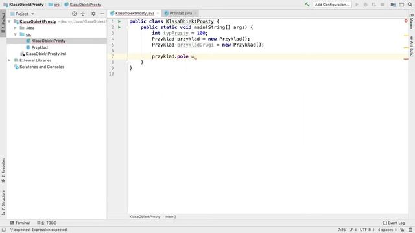This screenshot has height=233, width=415.
Task: Open Project panel settings gear
Action: click(x=93, y=14)
